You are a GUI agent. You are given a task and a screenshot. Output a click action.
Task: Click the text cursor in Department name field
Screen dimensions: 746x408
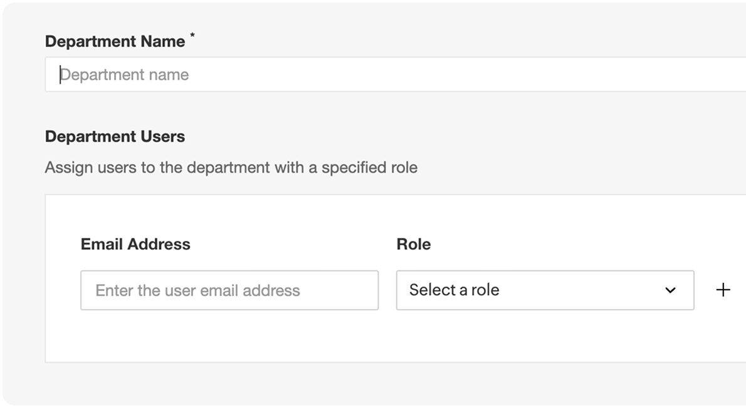[60, 75]
